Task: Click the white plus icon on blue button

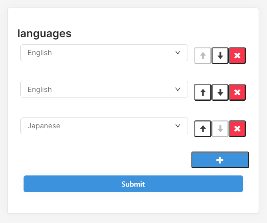Action: coord(220,160)
